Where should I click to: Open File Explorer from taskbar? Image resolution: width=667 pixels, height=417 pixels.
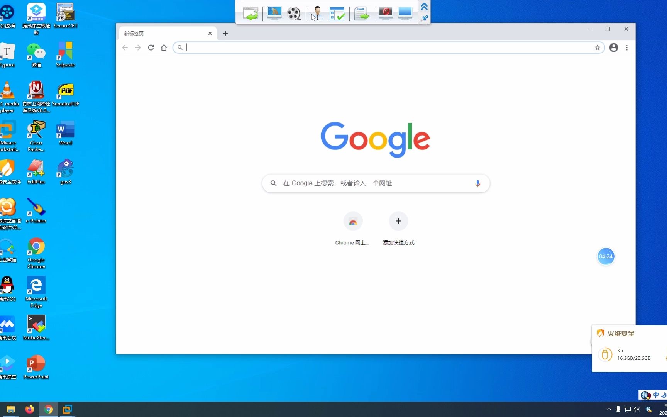[x=10, y=409]
